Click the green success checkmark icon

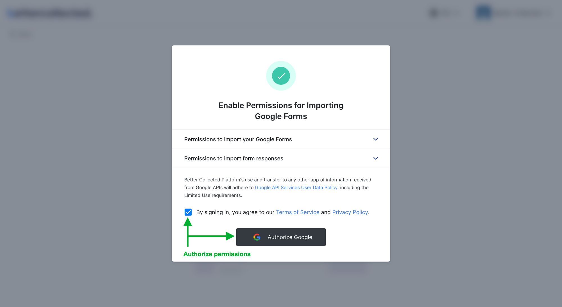[281, 76]
